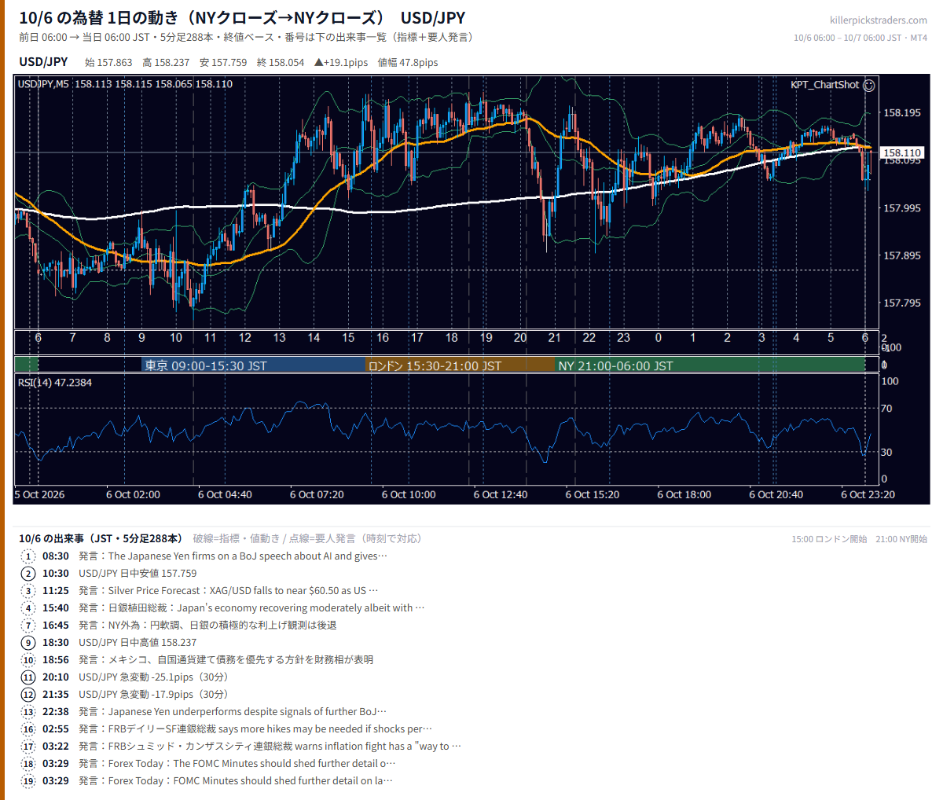Click the circled number 4 event marker
Screen dimensions: 943x800
[x=28, y=608]
